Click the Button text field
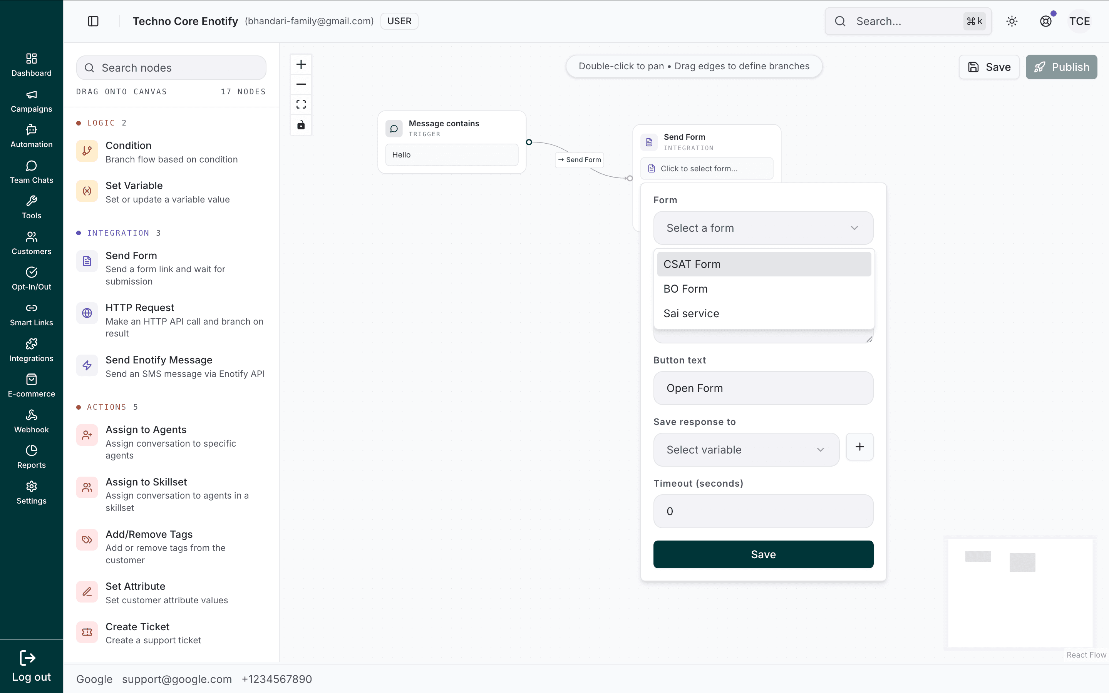Screen dimensions: 1109x693 [763, 388]
